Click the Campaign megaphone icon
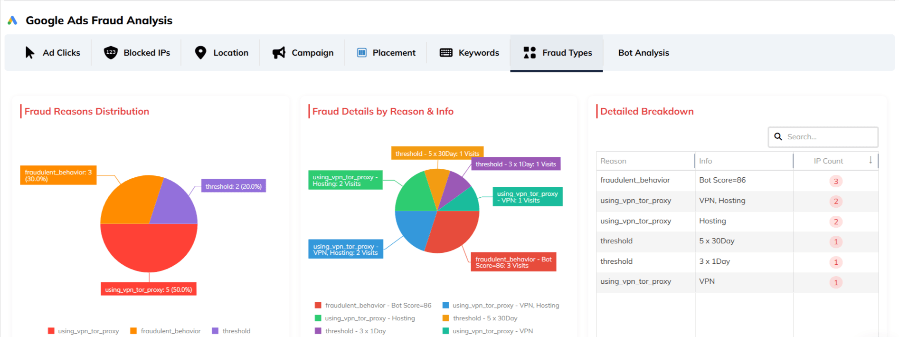 [279, 53]
